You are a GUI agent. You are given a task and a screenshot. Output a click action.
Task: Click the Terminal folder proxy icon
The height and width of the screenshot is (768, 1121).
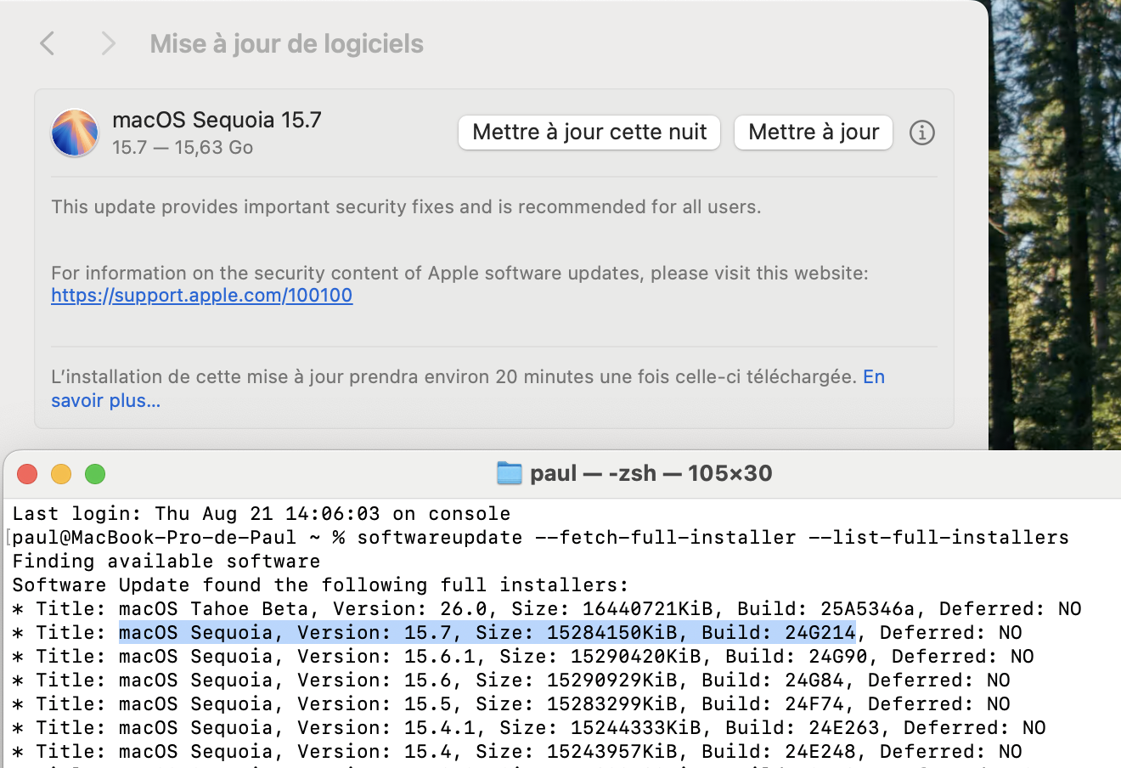pos(509,473)
